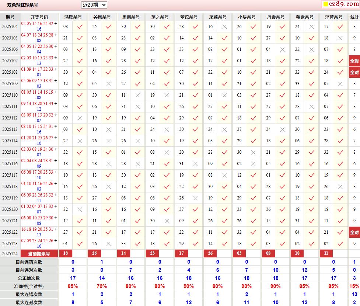
Task: Click the 统计 column header
Action: click(354, 17)
